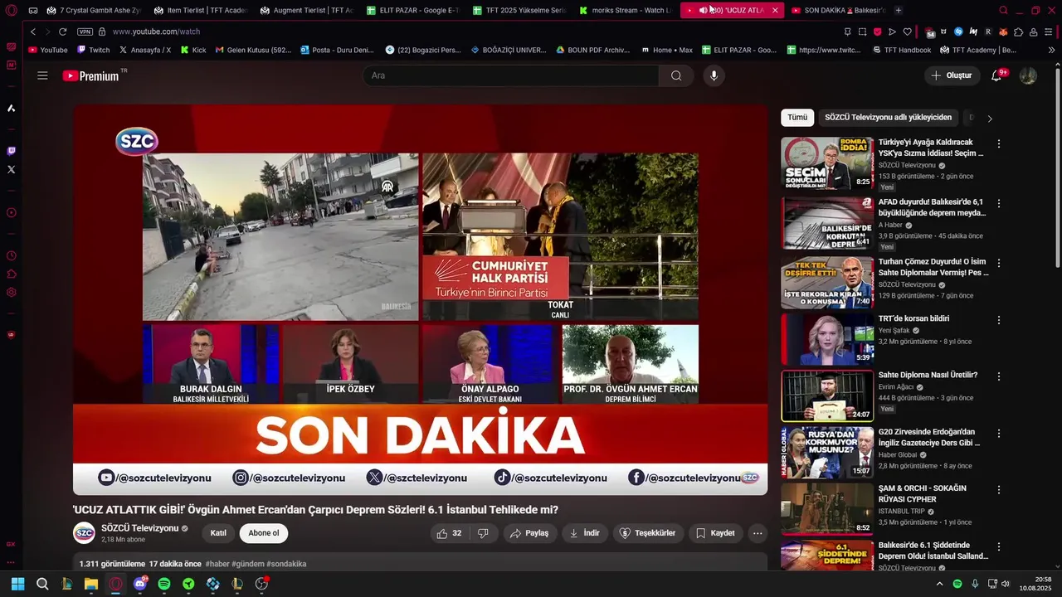Dislike the video with thumbs down
Image resolution: width=1062 pixels, height=597 pixels.
coord(484,533)
